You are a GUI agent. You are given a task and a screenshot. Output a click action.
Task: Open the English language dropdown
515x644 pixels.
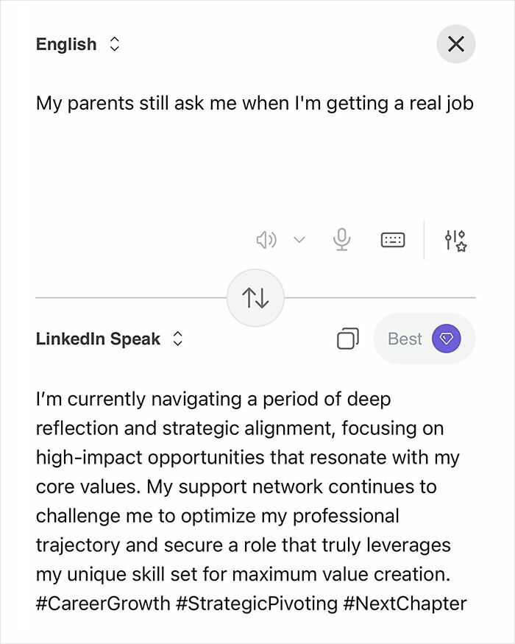115,44
